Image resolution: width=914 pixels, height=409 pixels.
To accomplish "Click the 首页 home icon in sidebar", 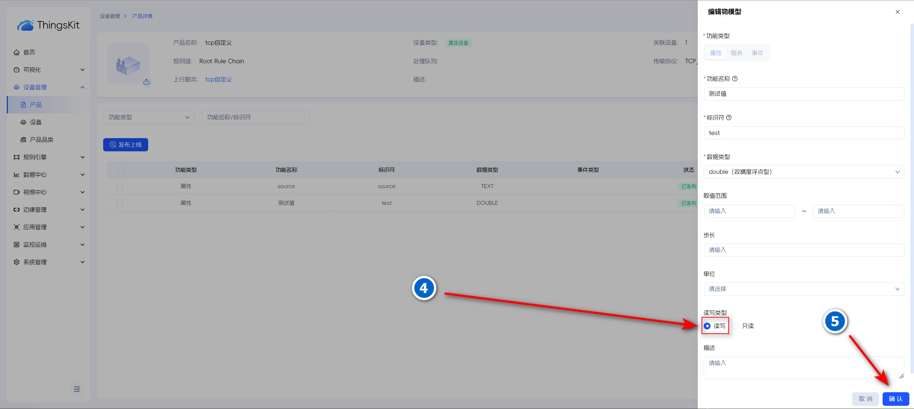I will click(x=16, y=52).
